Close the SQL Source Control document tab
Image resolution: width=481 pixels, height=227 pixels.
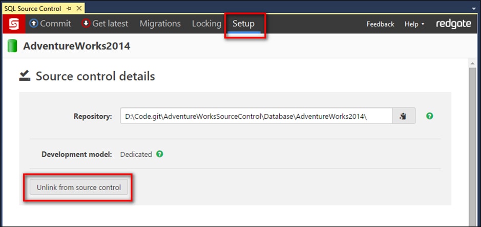tap(79, 8)
